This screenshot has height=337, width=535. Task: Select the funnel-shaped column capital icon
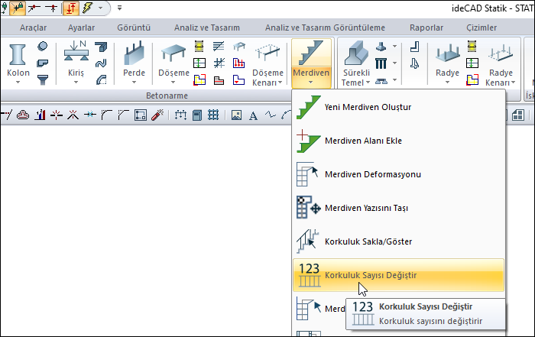click(x=42, y=79)
